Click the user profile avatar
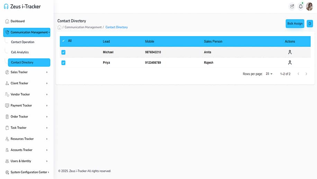 pos(309,6)
